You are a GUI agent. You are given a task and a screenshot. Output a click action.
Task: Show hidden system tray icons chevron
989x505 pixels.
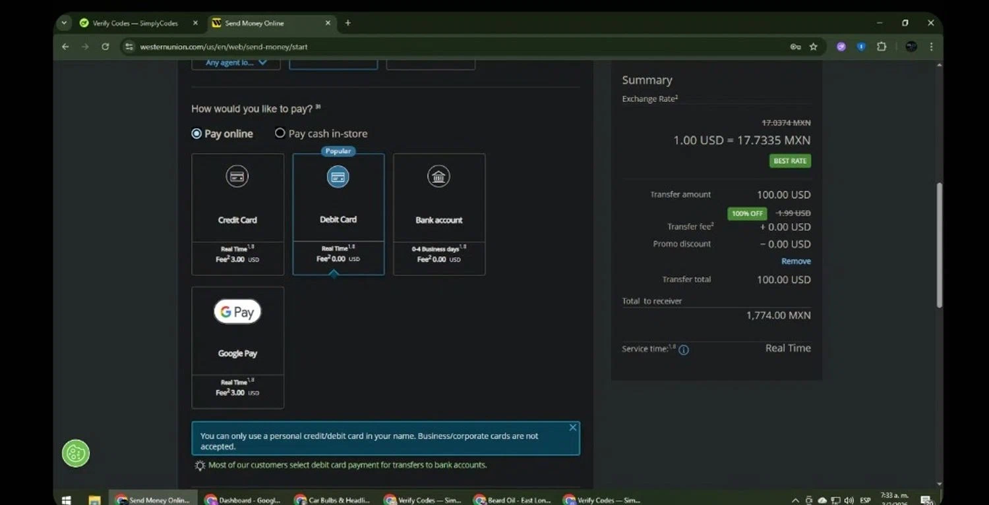coord(796,500)
